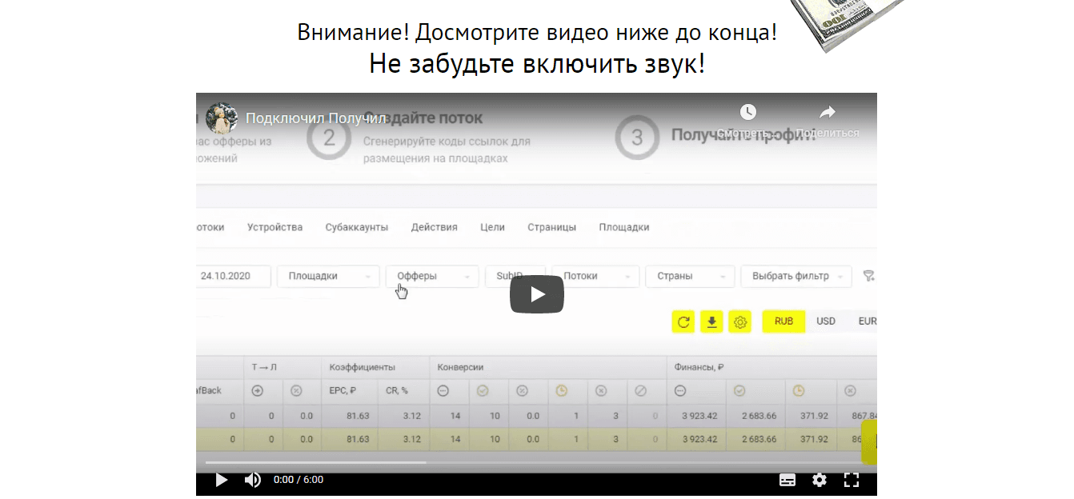Mute the video volume control
This screenshot has width=1074, height=499.
(x=252, y=479)
